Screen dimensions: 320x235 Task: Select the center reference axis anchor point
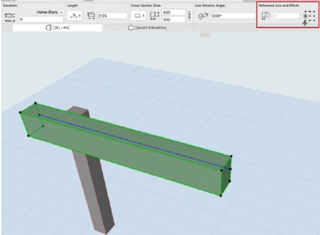(x=310, y=16)
